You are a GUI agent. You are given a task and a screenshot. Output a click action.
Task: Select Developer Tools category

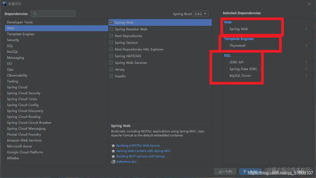pos(57,22)
